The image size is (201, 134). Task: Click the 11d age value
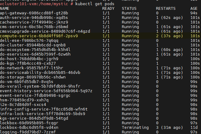tap(194, 128)
